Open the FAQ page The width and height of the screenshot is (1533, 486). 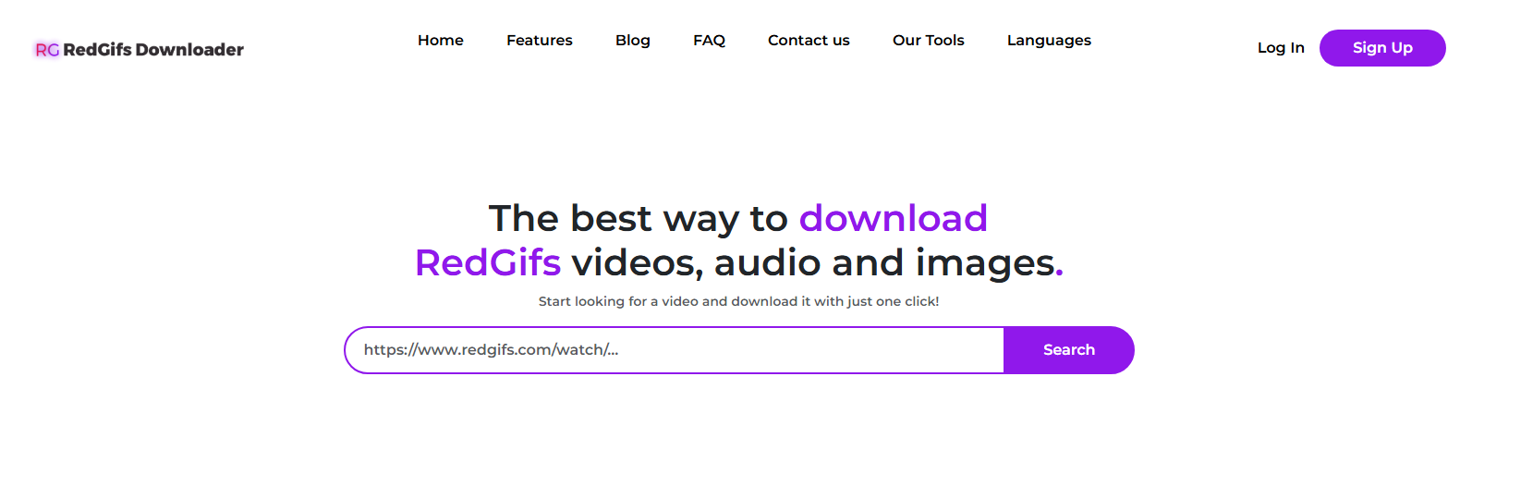pyautogui.click(x=709, y=41)
